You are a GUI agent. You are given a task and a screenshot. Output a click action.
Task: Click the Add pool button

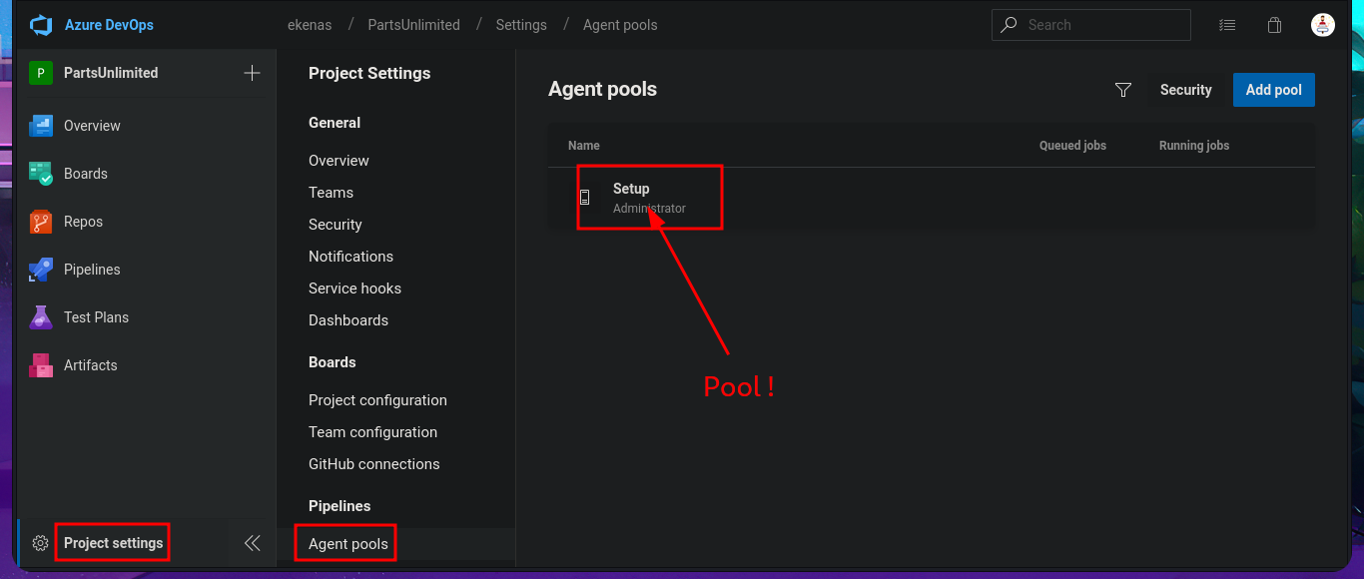coord(1273,90)
